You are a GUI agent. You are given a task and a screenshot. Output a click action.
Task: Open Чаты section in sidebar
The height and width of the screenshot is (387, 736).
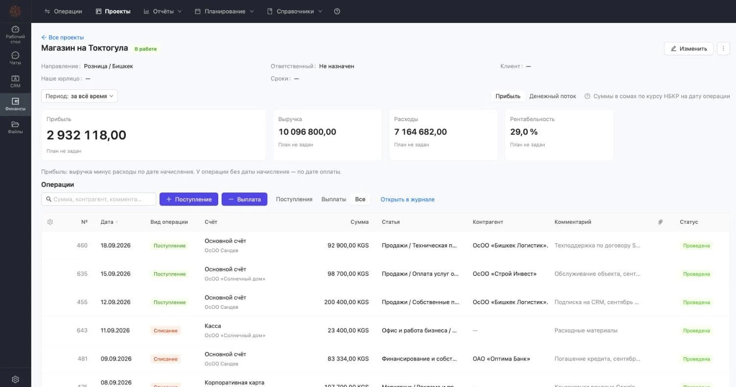[15, 58]
